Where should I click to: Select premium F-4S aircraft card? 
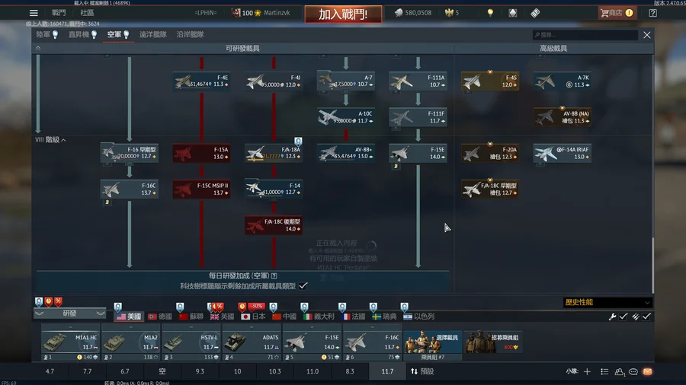[x=490, y=81]
